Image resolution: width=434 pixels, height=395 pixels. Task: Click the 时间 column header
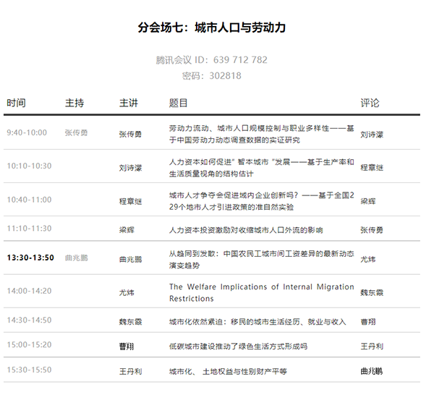coord(17,103)
